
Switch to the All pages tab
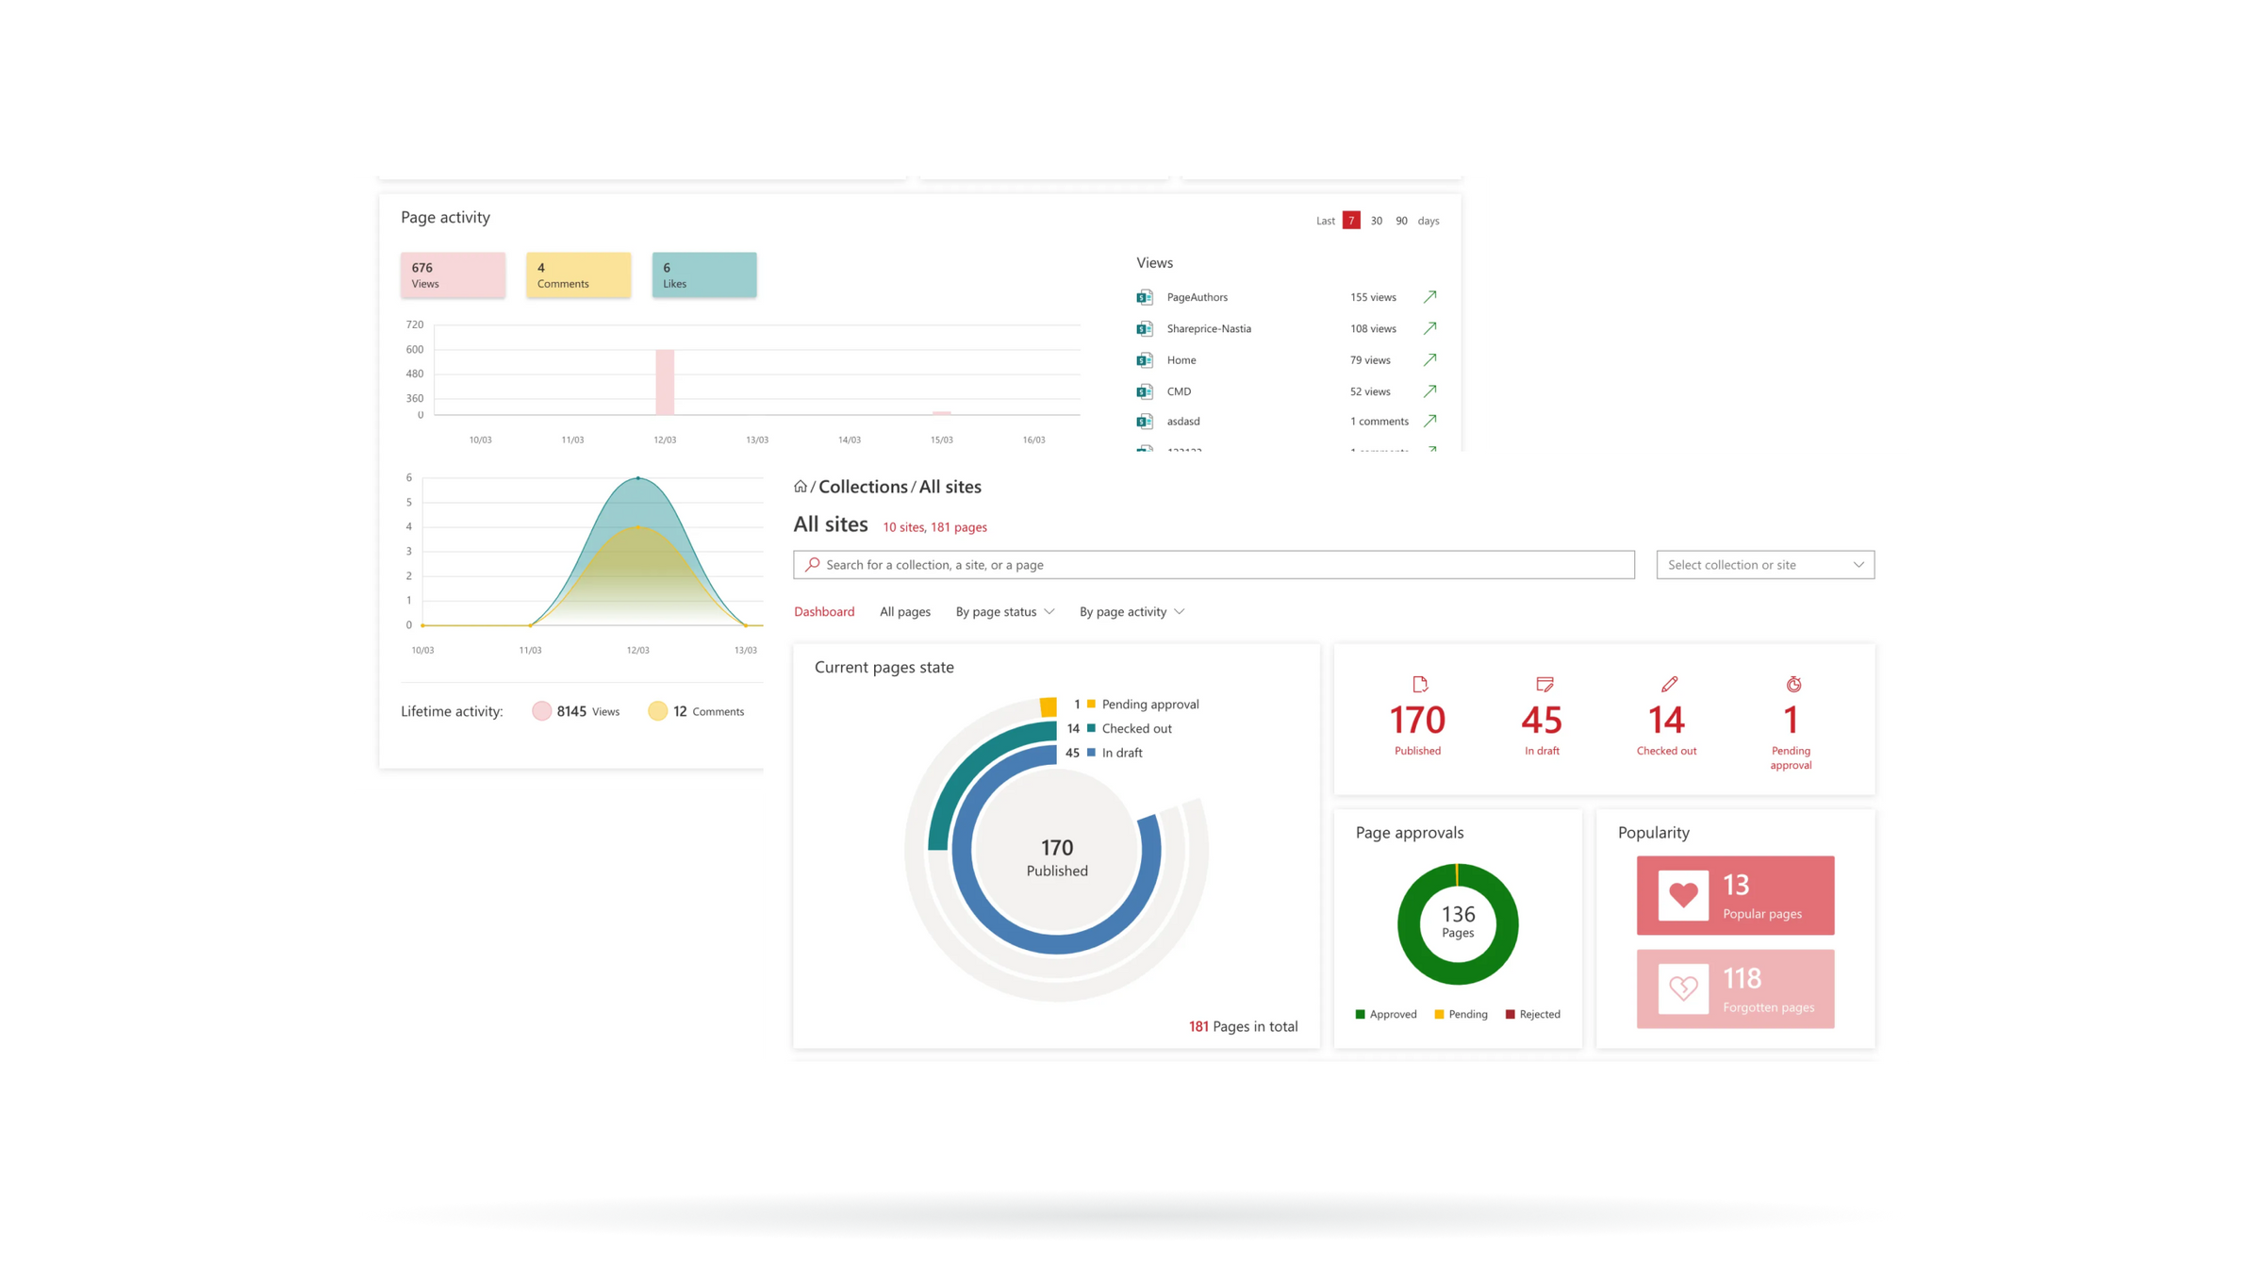904,611
